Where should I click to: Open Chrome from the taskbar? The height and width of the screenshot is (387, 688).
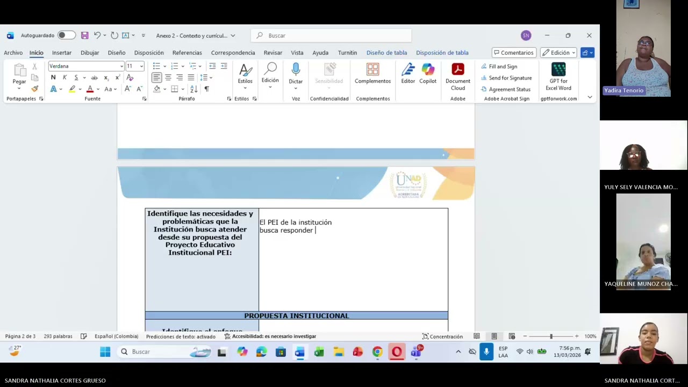point(377,352)
